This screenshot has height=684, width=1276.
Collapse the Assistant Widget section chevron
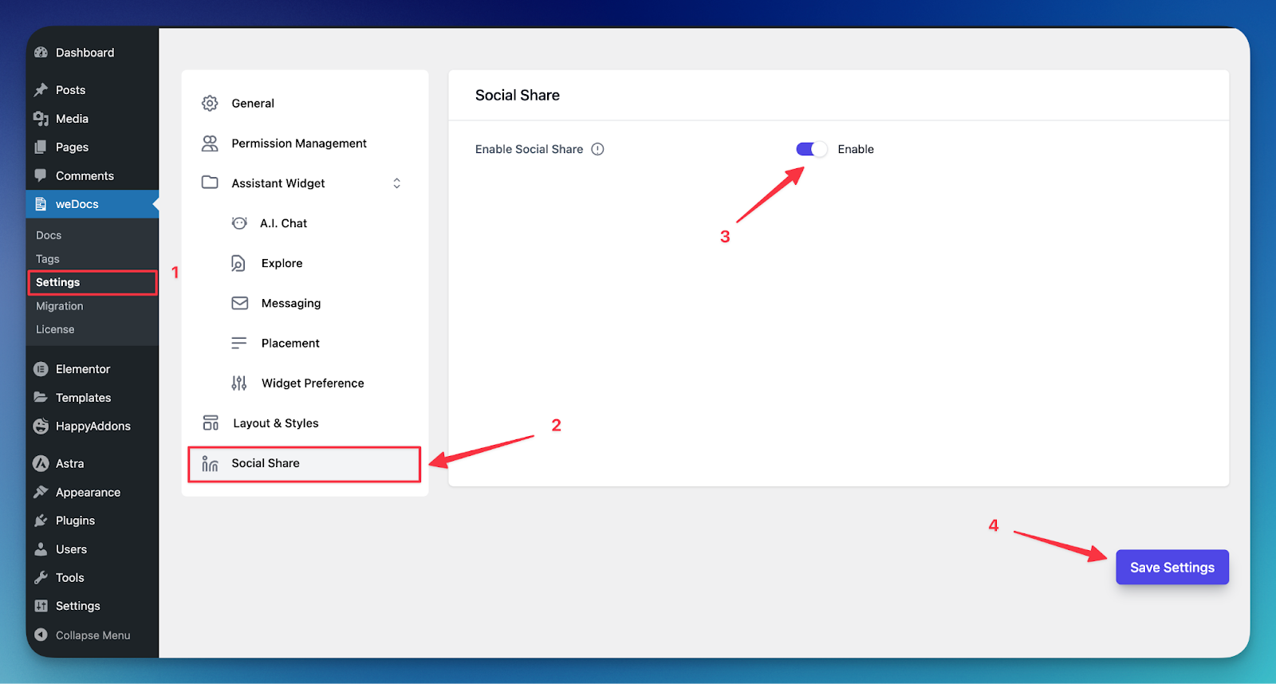click(396, 183)
